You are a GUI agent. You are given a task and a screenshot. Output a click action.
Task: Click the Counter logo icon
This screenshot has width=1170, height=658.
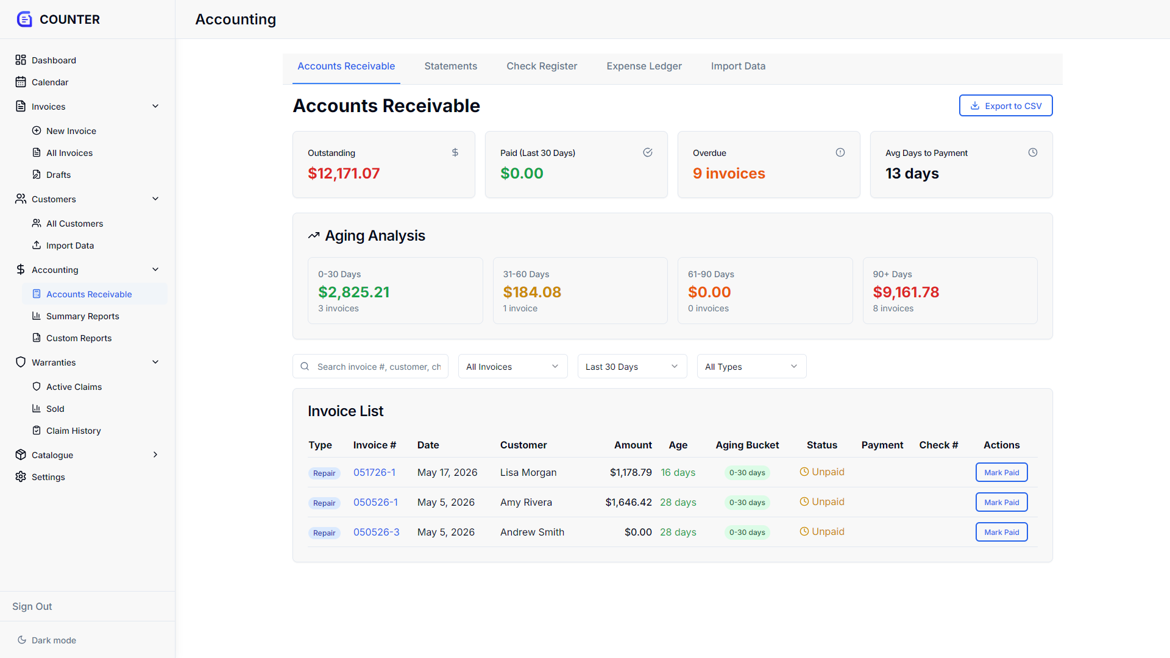[x=24, y=19]
